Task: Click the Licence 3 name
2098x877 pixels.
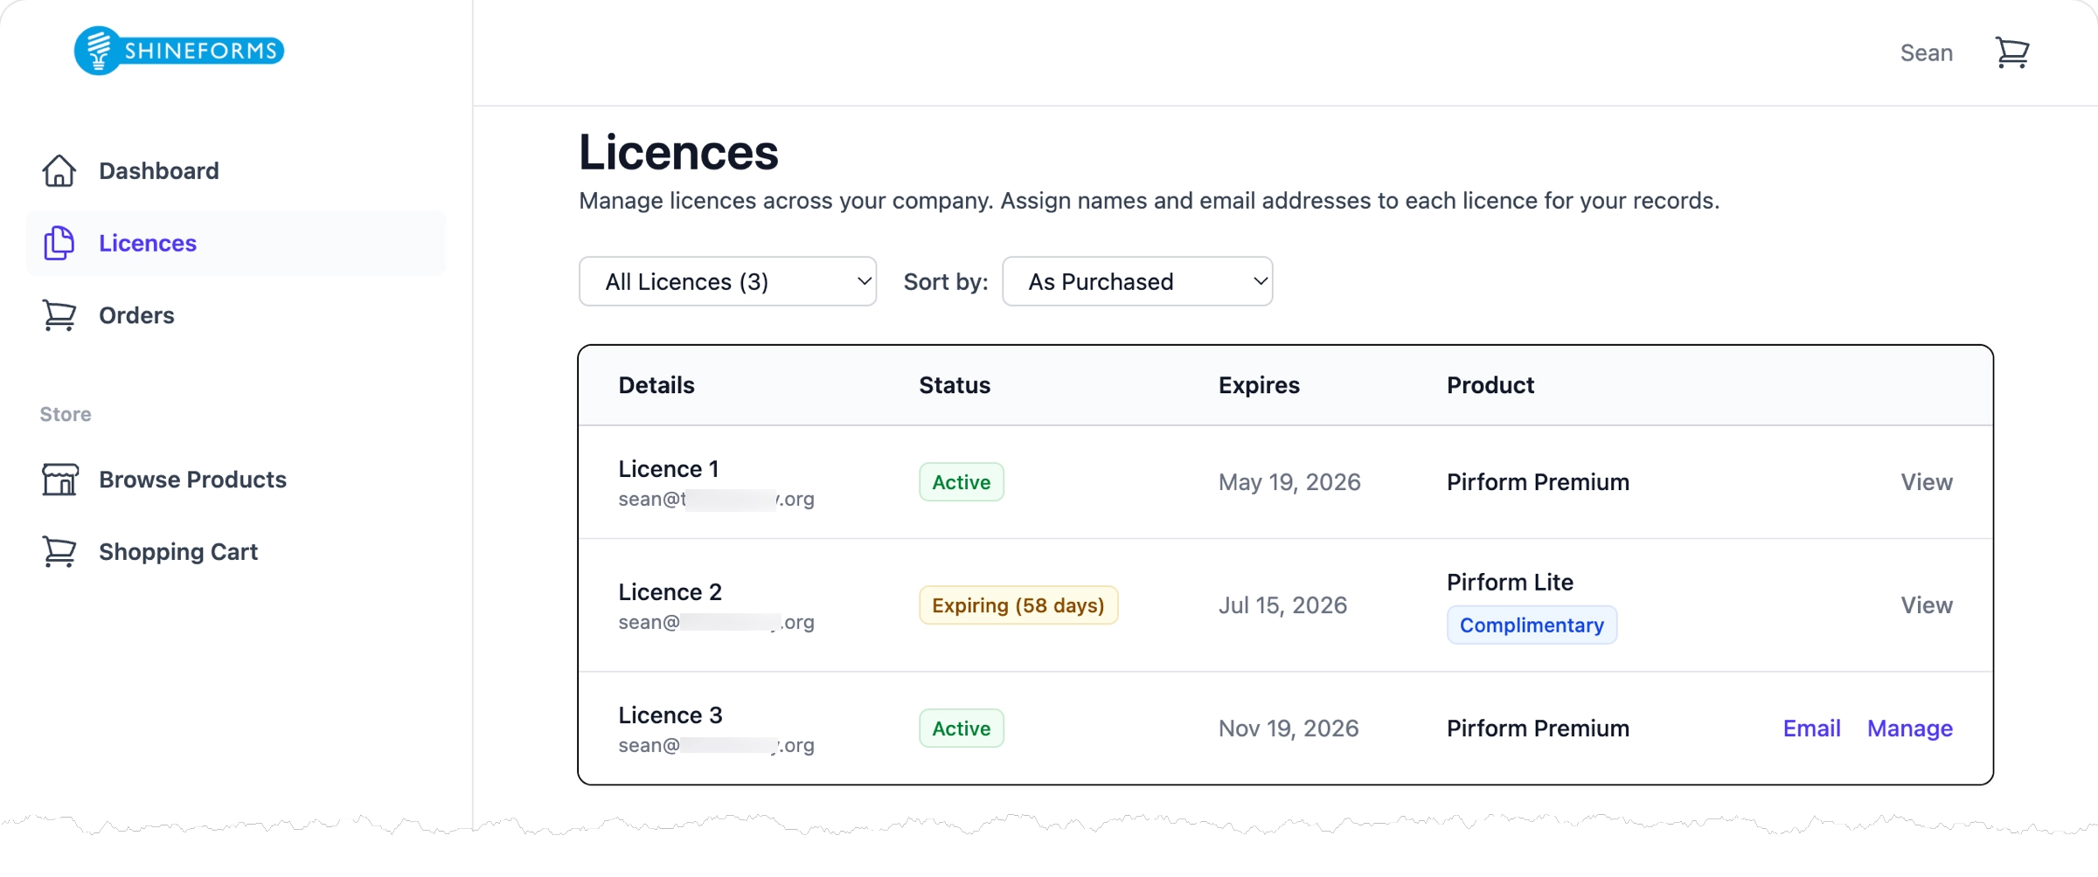Action: tap(670, 715)
